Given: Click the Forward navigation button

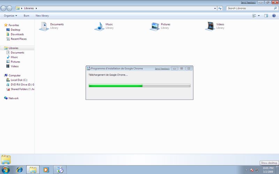Looking at the screenshot, I should [9, 8].
